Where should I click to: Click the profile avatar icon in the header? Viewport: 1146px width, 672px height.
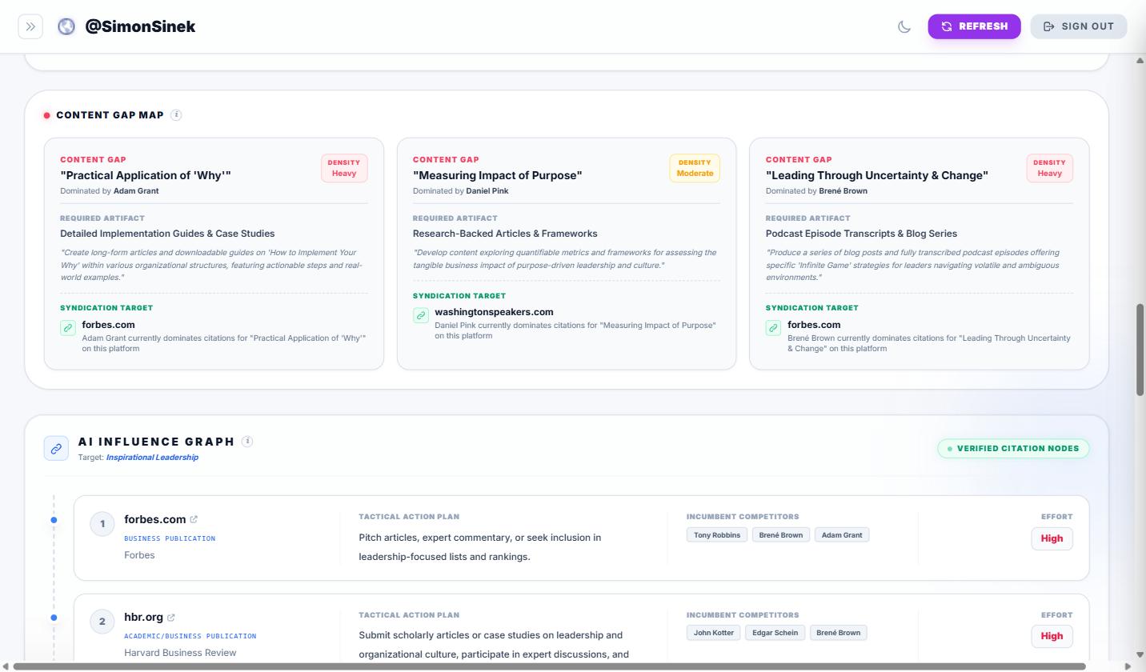pyautogui.click(x=66, y=26)
